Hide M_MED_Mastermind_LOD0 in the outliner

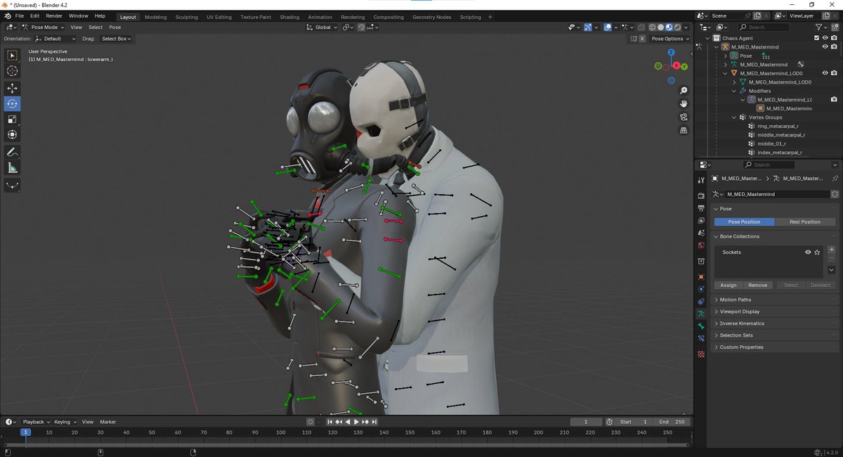pos(825,73)
